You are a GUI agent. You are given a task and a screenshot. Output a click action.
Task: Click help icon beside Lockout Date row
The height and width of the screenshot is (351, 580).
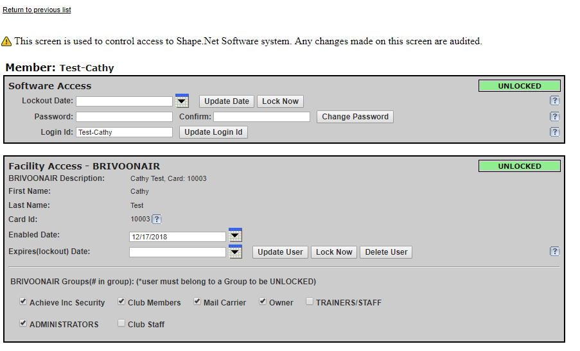555,101
